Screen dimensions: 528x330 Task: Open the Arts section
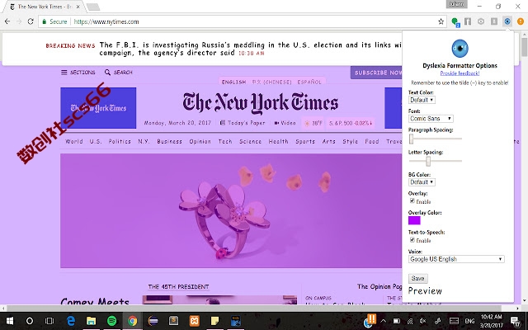(328, 141)
